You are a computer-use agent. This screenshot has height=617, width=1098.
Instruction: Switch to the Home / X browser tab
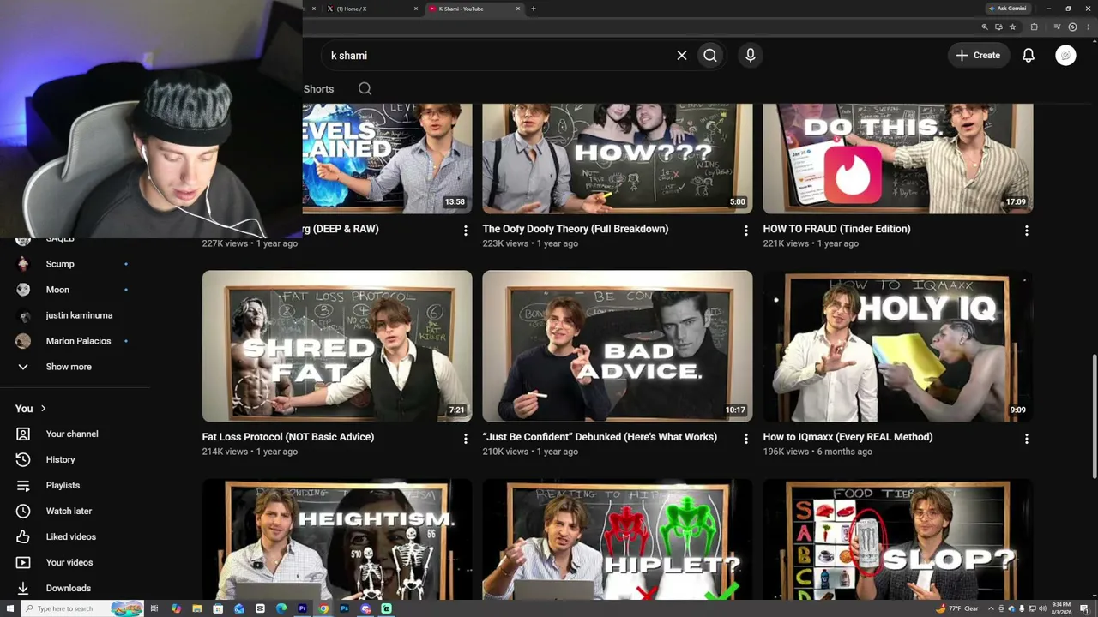coord(371,9)
